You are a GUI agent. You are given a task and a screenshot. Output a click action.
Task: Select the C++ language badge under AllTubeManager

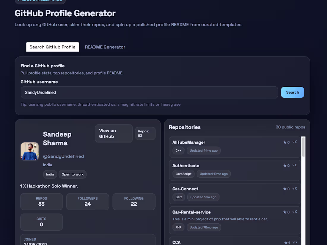coord(178,151)
